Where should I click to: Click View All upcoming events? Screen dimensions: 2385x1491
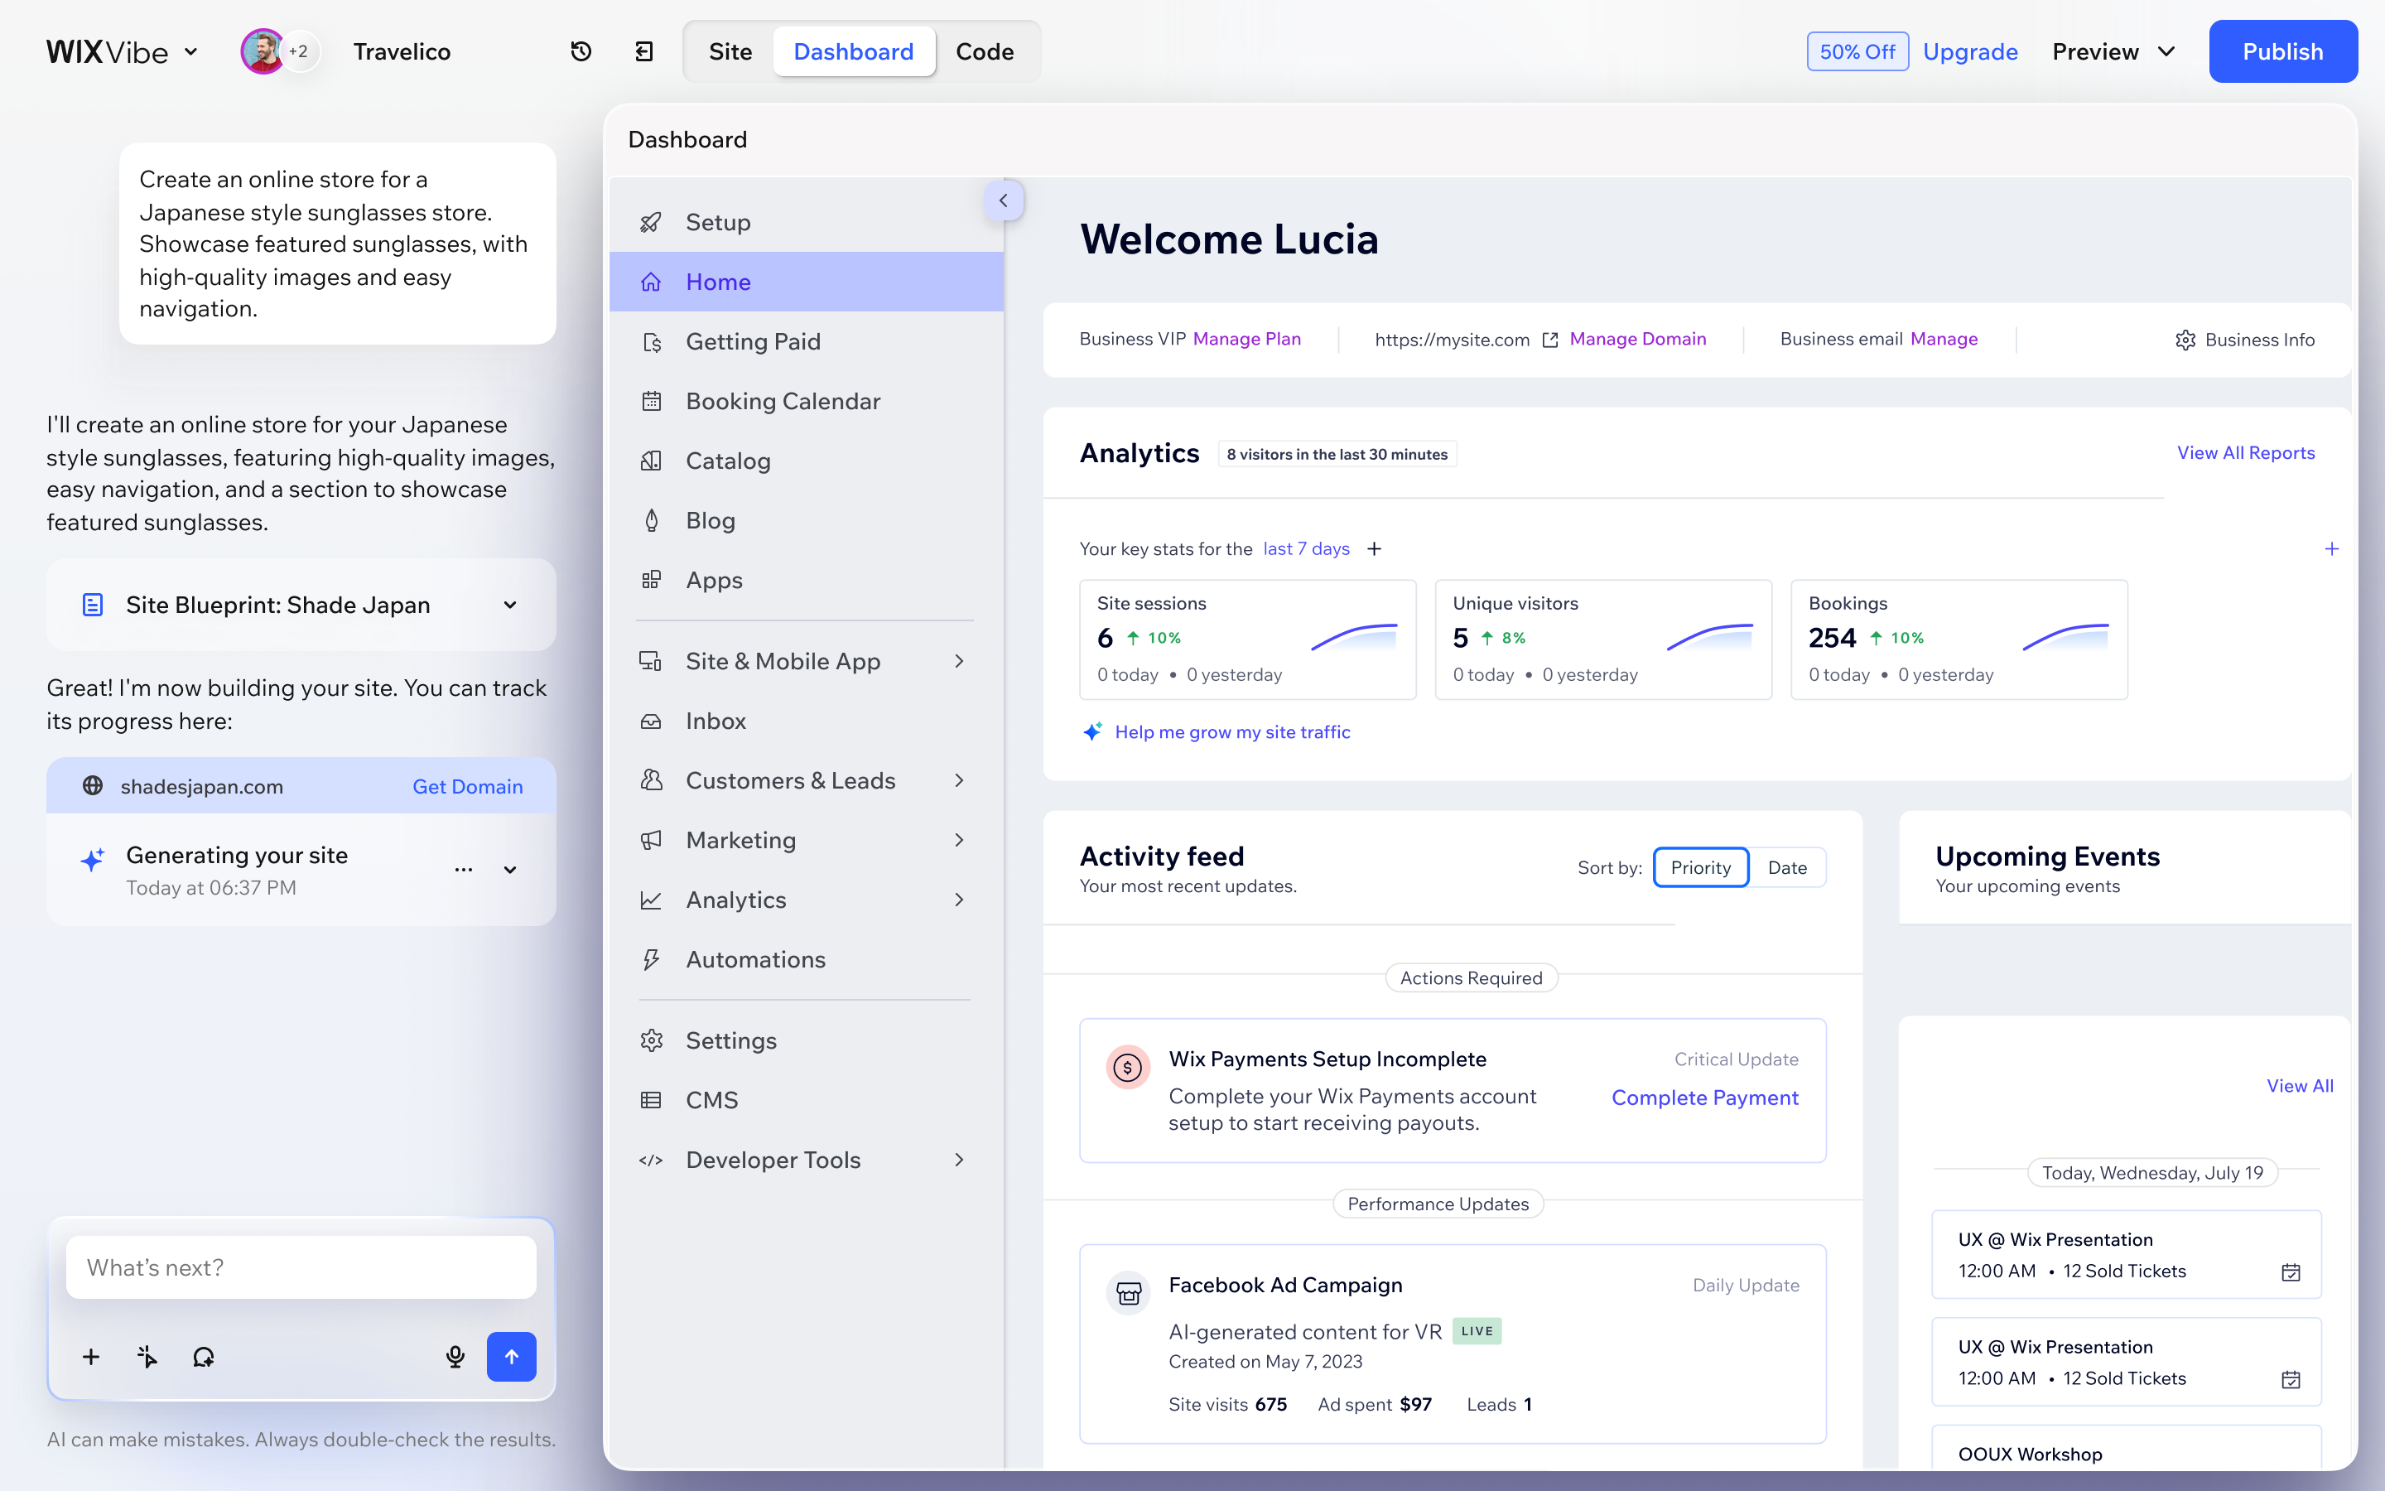2299,1086
